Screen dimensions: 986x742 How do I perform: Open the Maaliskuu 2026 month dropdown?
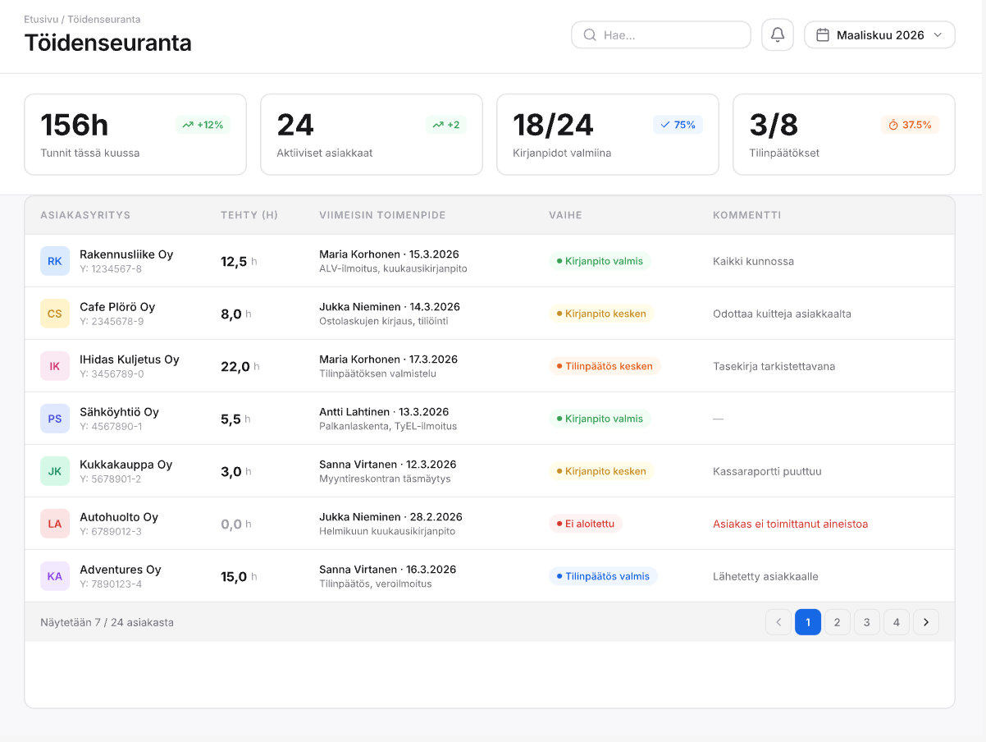(x=879, y=35)
